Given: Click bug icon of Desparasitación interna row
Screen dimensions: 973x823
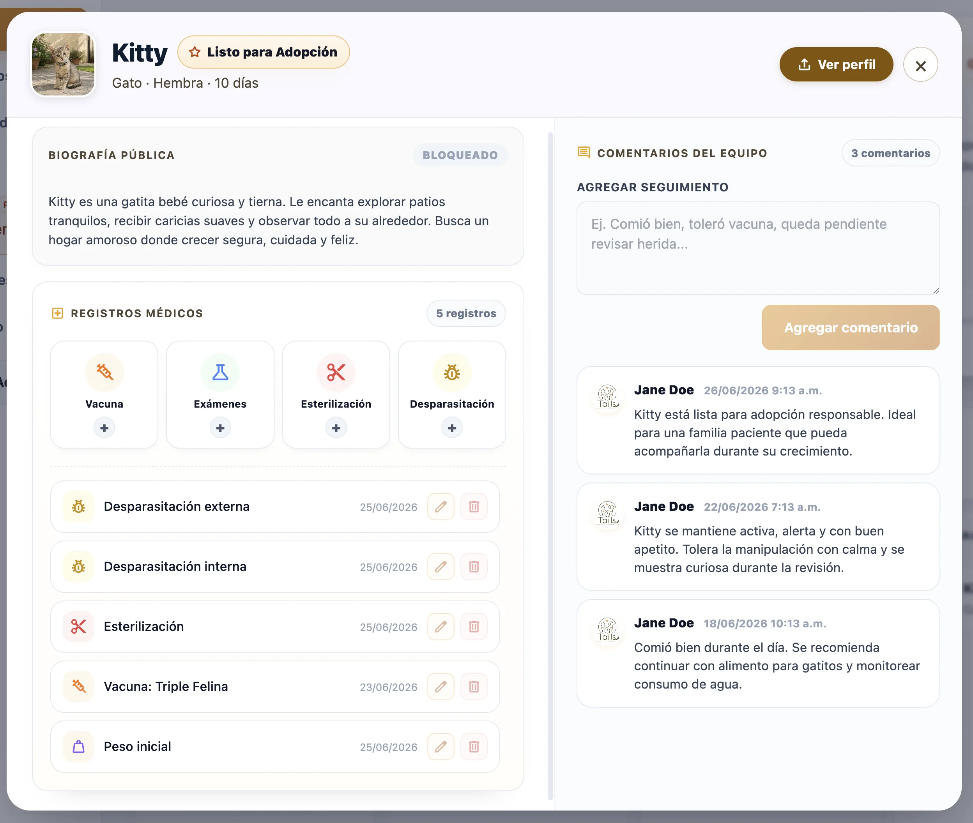Looking at the screenshot, I should pyautogui.click(x=78, y=567).
